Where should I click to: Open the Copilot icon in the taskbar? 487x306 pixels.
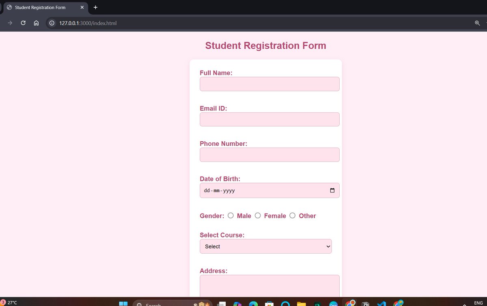(x=237, y=304)
